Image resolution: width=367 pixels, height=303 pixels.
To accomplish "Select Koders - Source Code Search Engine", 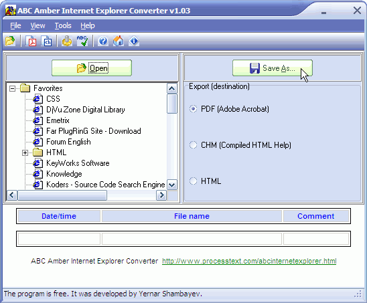I will (106, 185).
